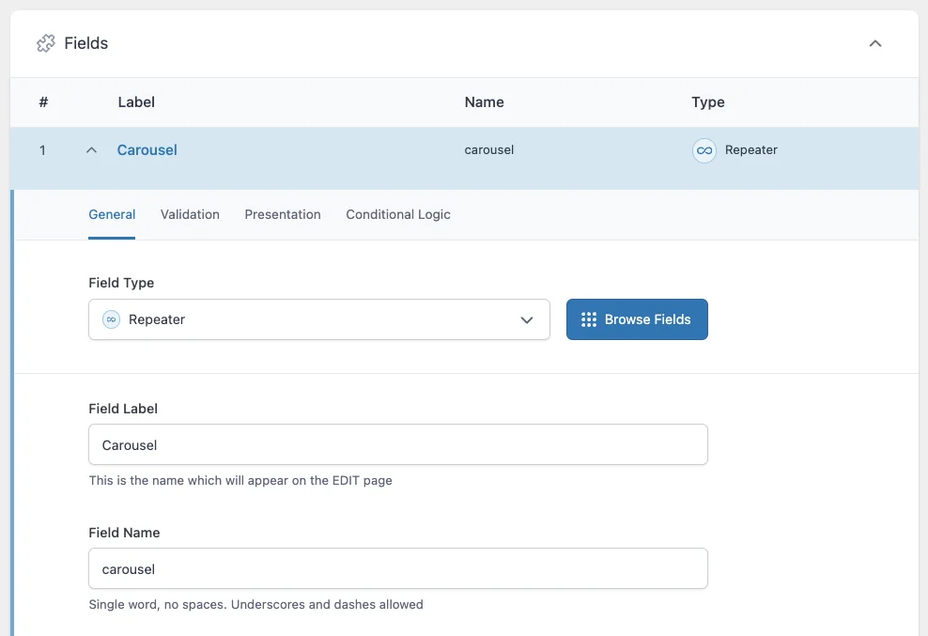The image size is (928, 636).
Task: Click the down arrow of Field Type dropdown
Action: point(527,320)
